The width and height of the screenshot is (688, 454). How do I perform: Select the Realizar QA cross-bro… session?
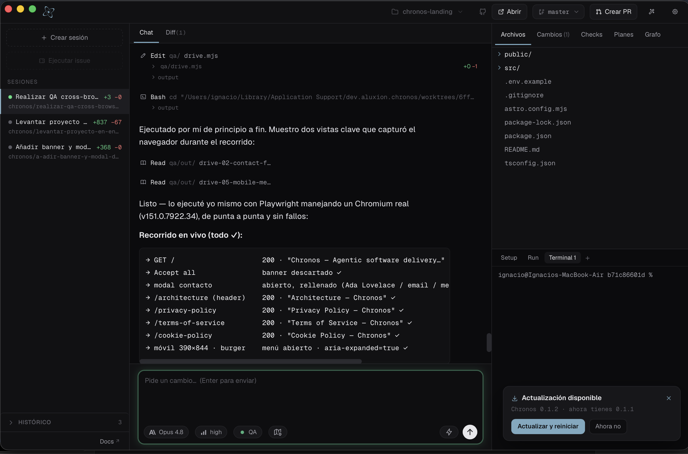65,101
